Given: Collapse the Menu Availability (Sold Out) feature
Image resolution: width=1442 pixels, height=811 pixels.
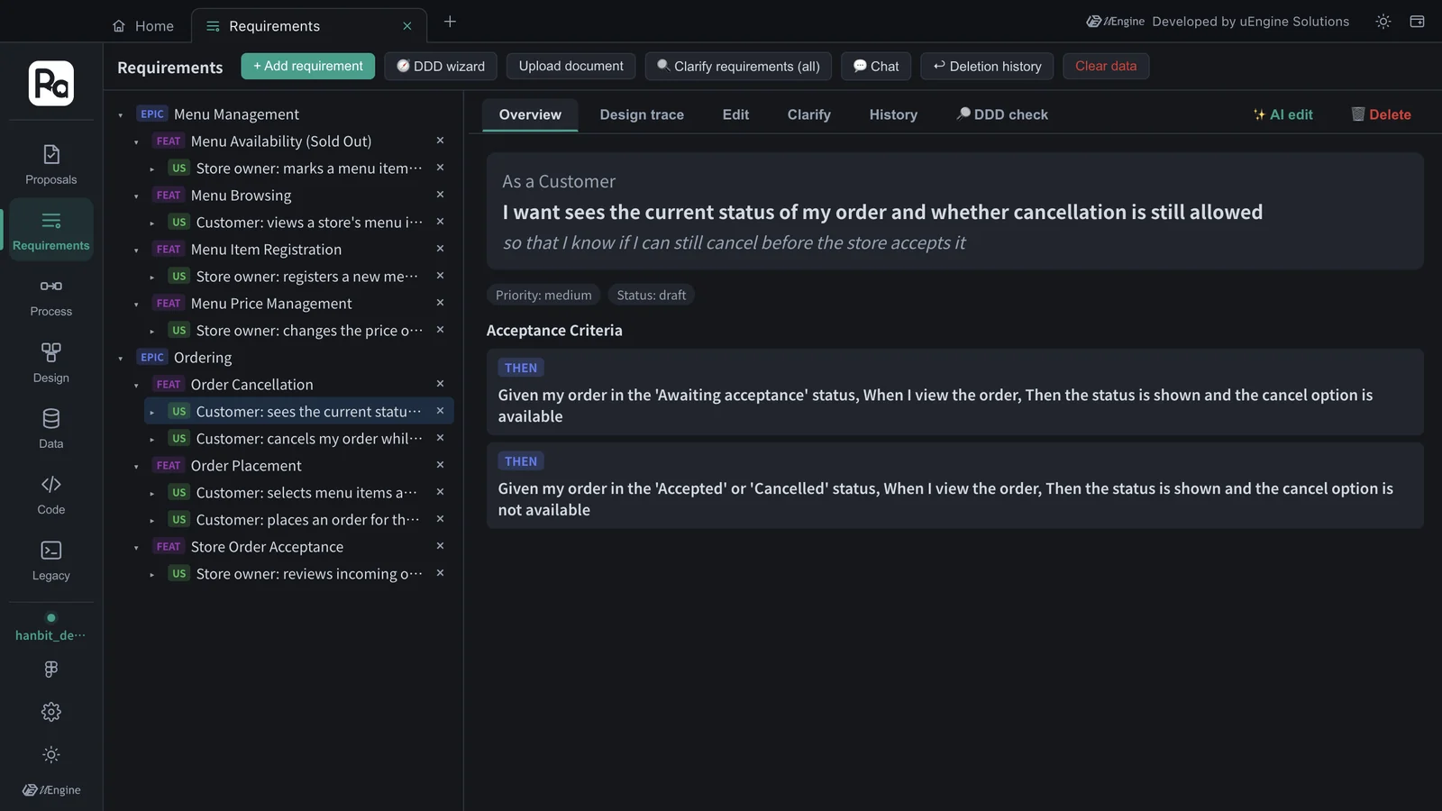Looking at the screenshot, I should coord(137,142).
